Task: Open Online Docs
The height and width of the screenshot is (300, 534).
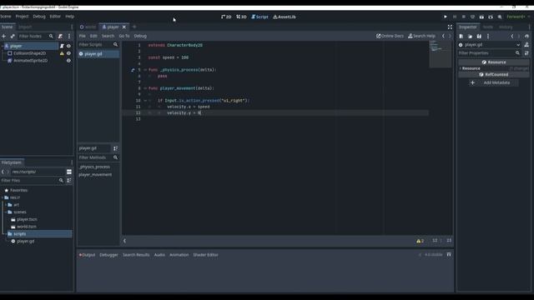Action: pos(390,36)
